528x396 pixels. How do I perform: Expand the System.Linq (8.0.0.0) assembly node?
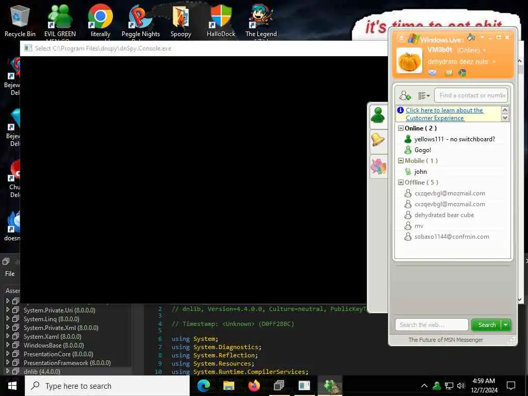[x=7, y=319]
